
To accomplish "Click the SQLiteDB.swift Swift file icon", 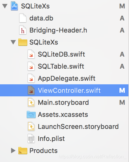I will (x=31, y=54).
